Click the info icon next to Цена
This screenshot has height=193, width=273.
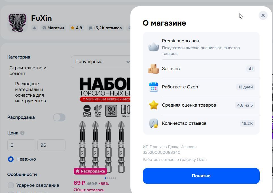click(x=22, y=133)
